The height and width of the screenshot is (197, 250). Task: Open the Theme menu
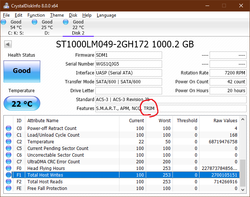tap(57, 15)
